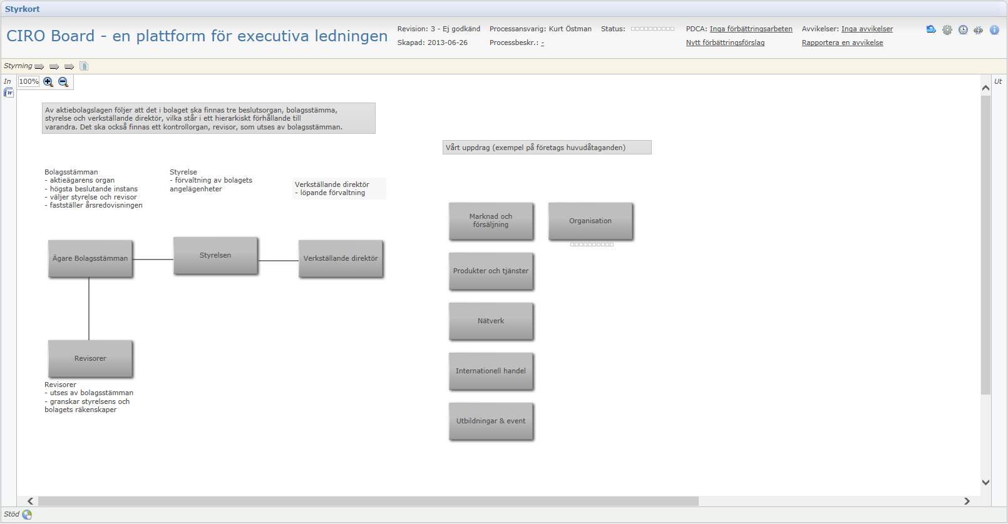Screen dimensions: 1008x524
Task: Click the horizontal scrollbar left arrow
Action: 31,501
